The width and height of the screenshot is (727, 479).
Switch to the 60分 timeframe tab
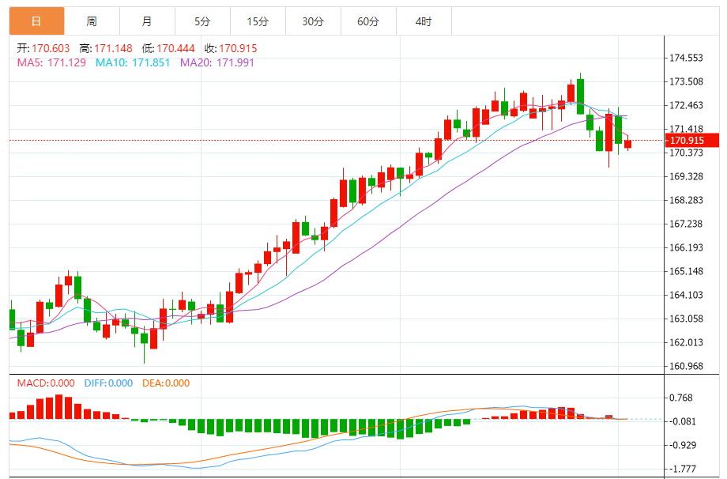click(x=368, y=21)
